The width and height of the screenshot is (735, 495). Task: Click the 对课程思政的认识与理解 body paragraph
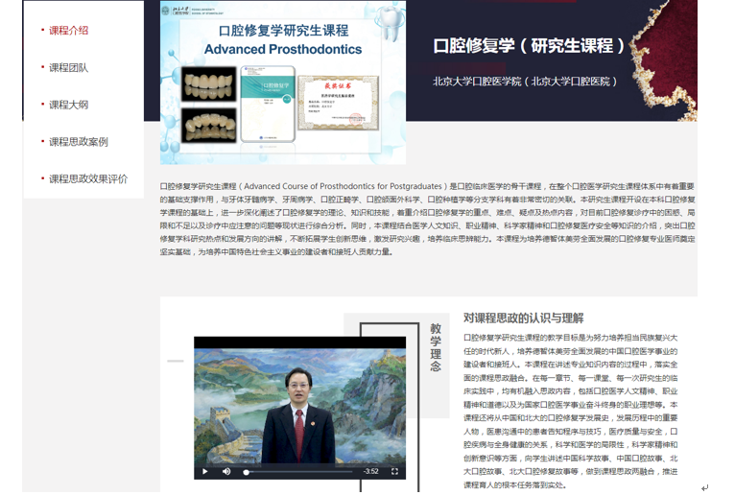[x=570, y=412]
